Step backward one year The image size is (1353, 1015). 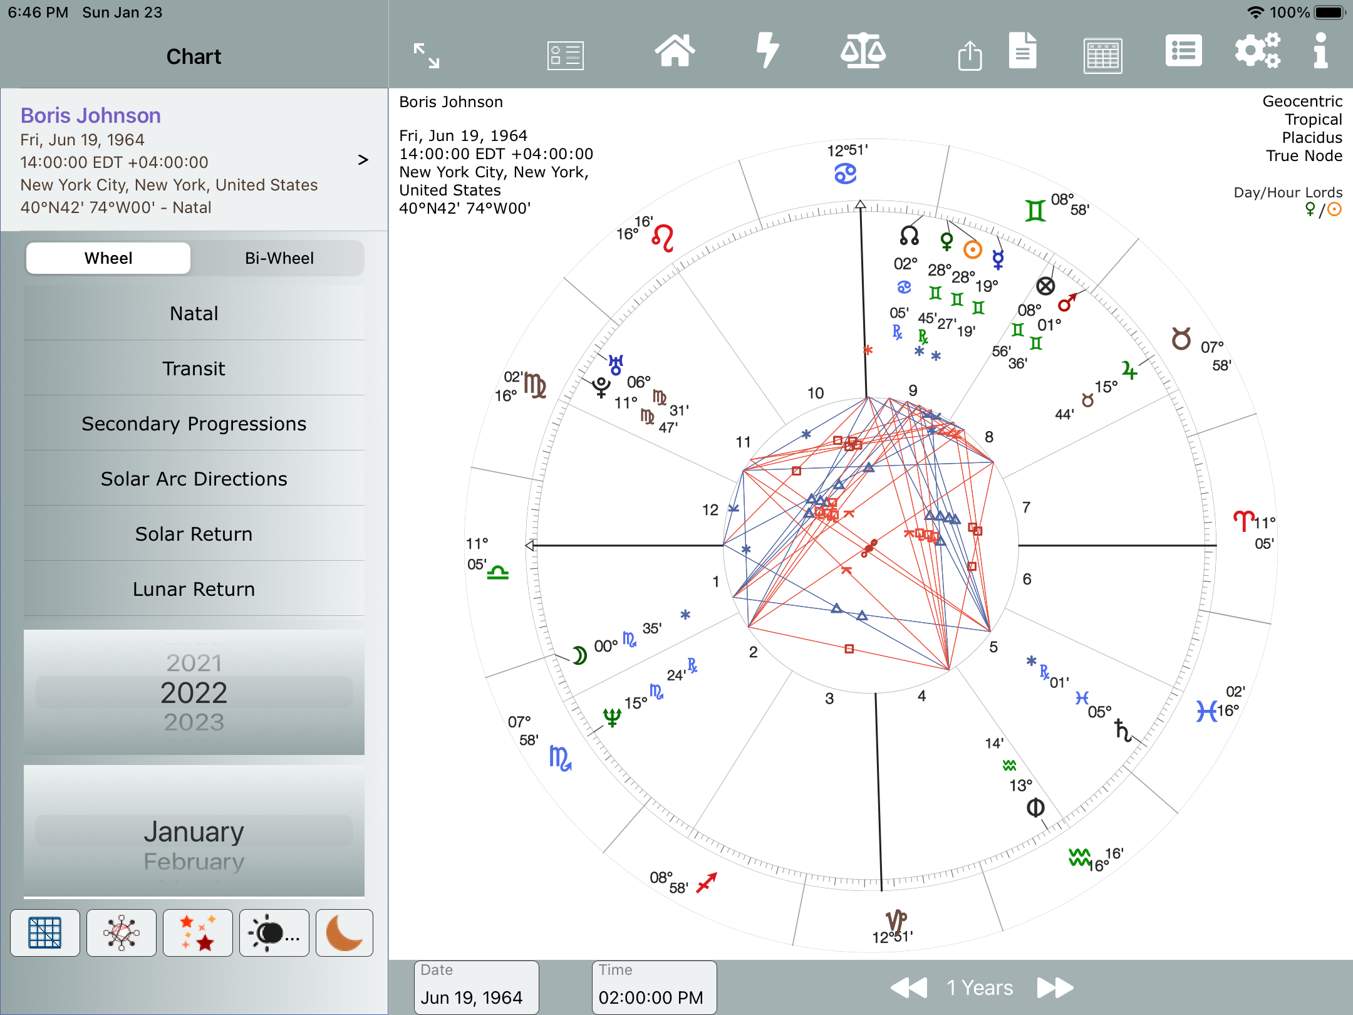click(909, 988)
